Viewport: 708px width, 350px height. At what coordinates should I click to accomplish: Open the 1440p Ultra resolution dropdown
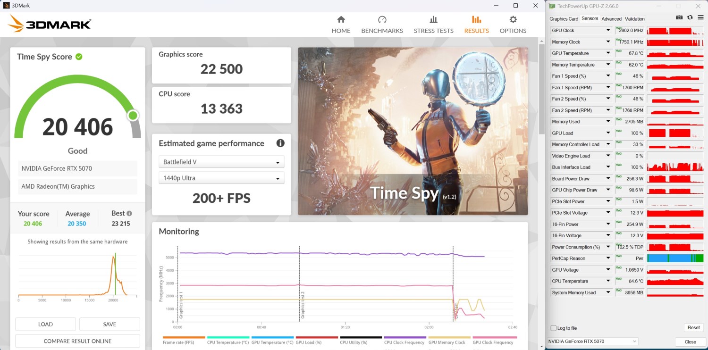pos(221,178)
